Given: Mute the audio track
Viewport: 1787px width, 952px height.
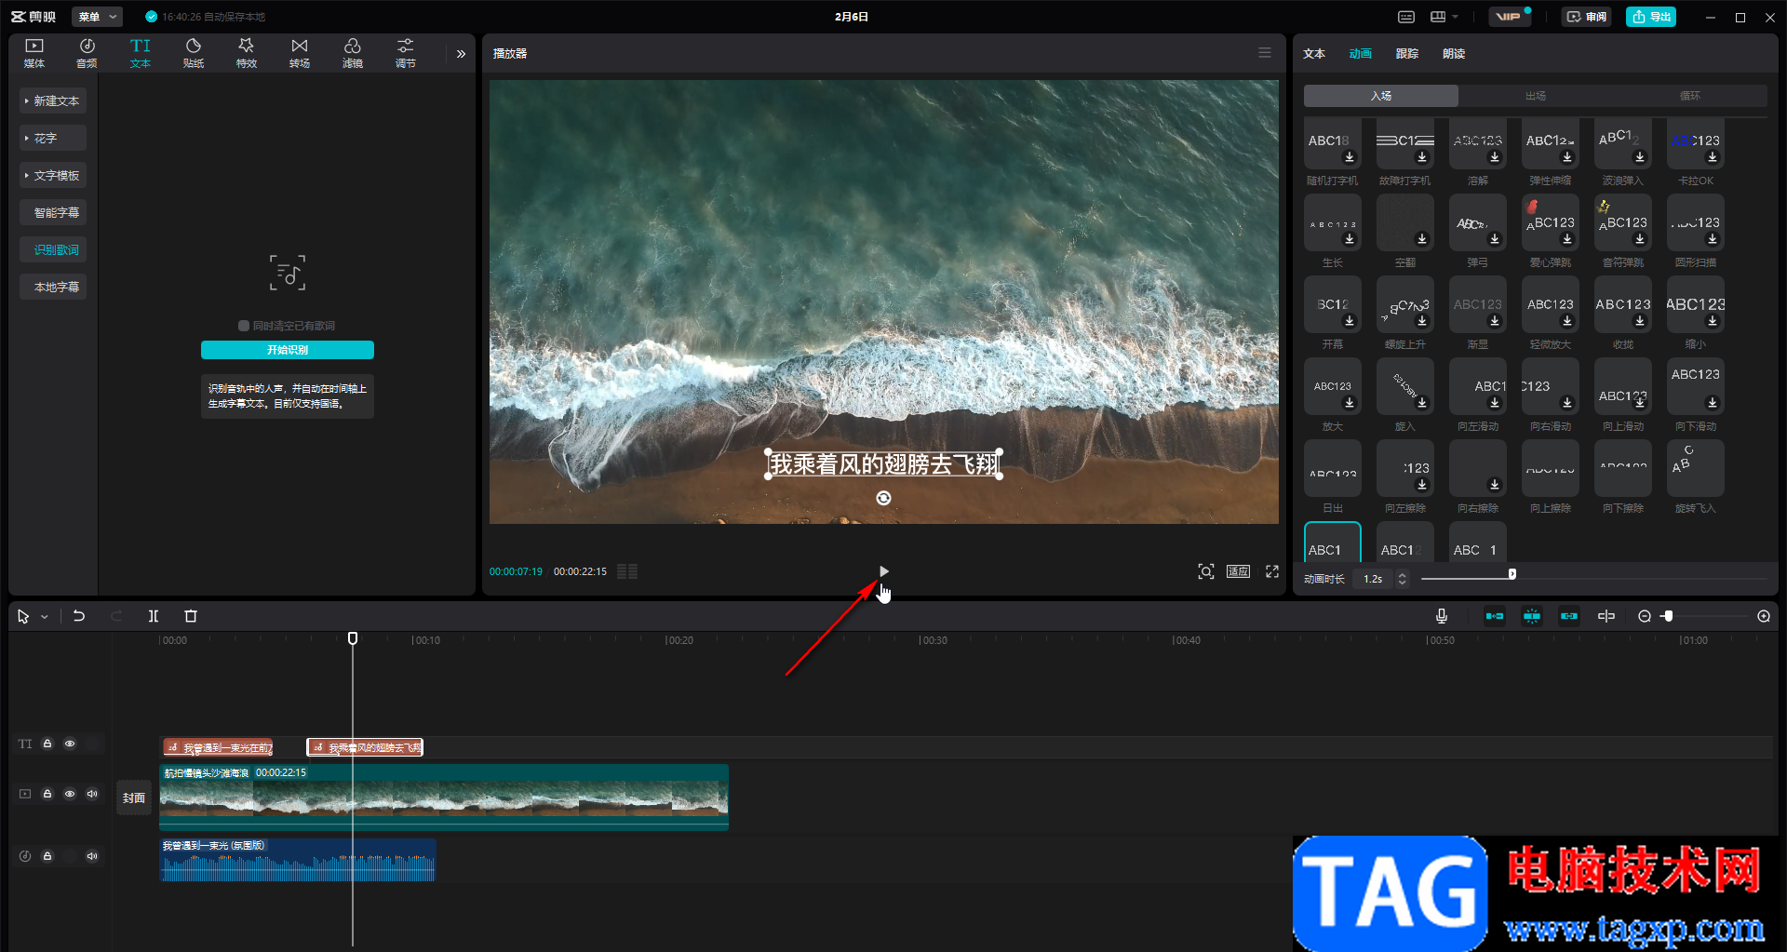Looking at the screenshot, I should [92, 856].
